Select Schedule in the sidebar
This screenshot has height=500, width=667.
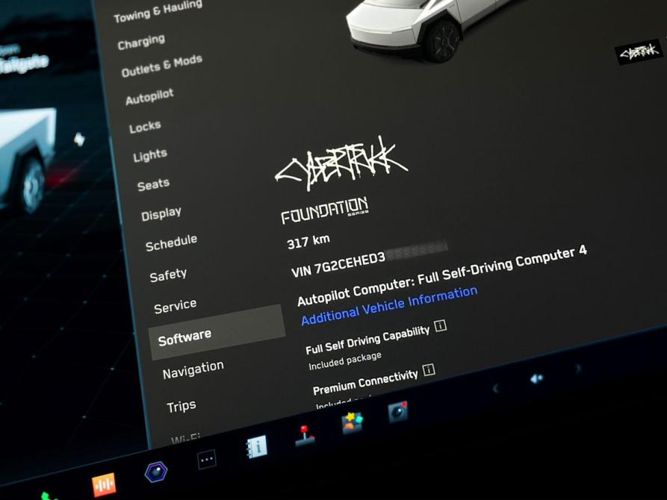[x=171, y=243]
